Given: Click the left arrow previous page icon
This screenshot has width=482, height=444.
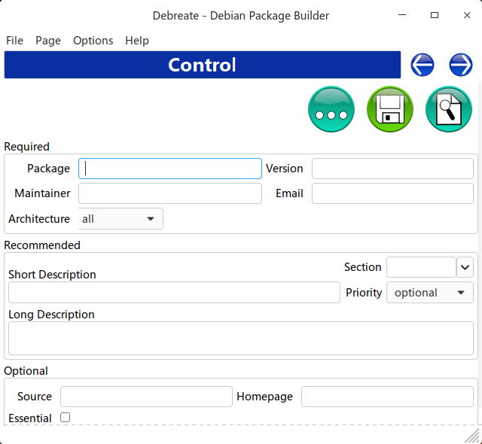Looking at the screenshot, I should 423,65.
